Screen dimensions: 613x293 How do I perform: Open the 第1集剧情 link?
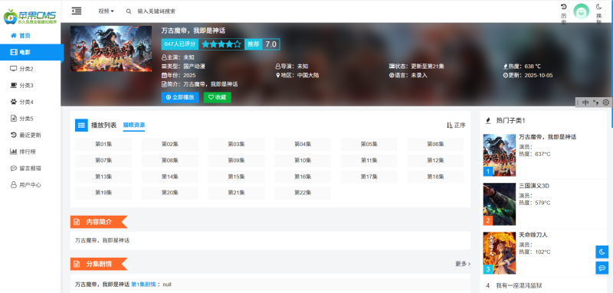[x=143, y=285]
